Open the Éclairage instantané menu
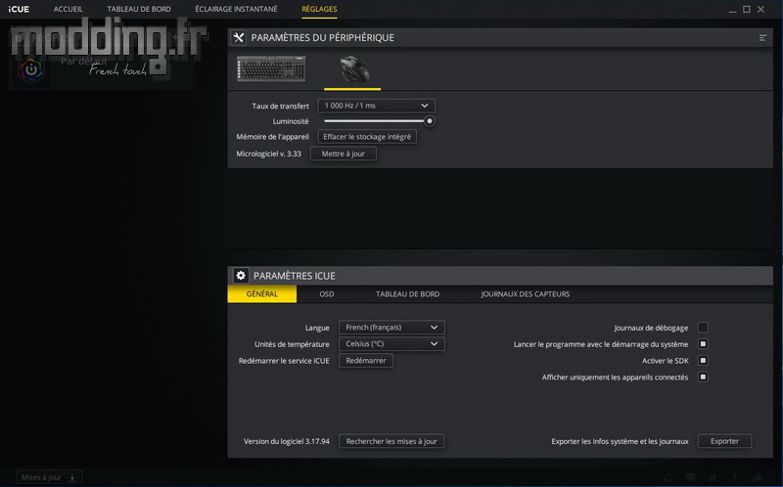The height and width of the screenshot is (487, 783). (236, 9)
